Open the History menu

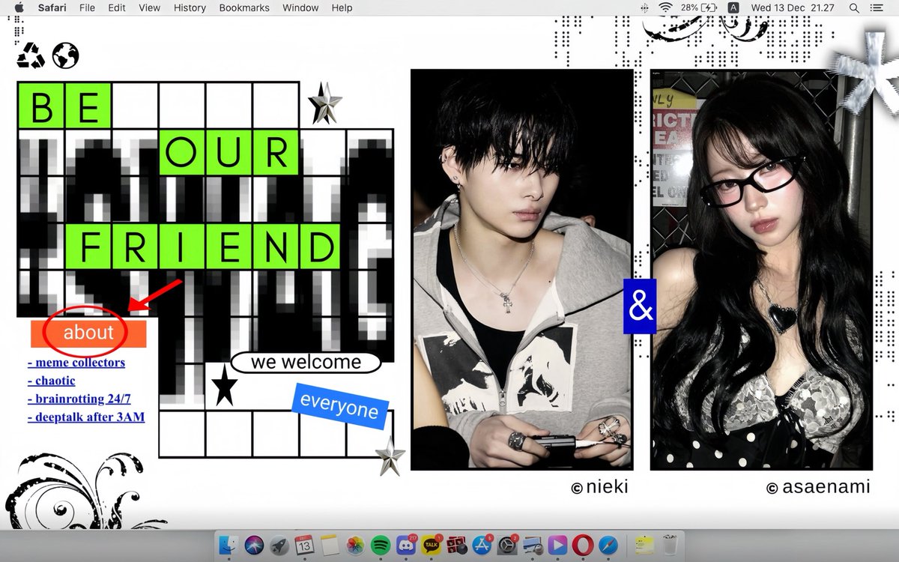click(190, 7)
